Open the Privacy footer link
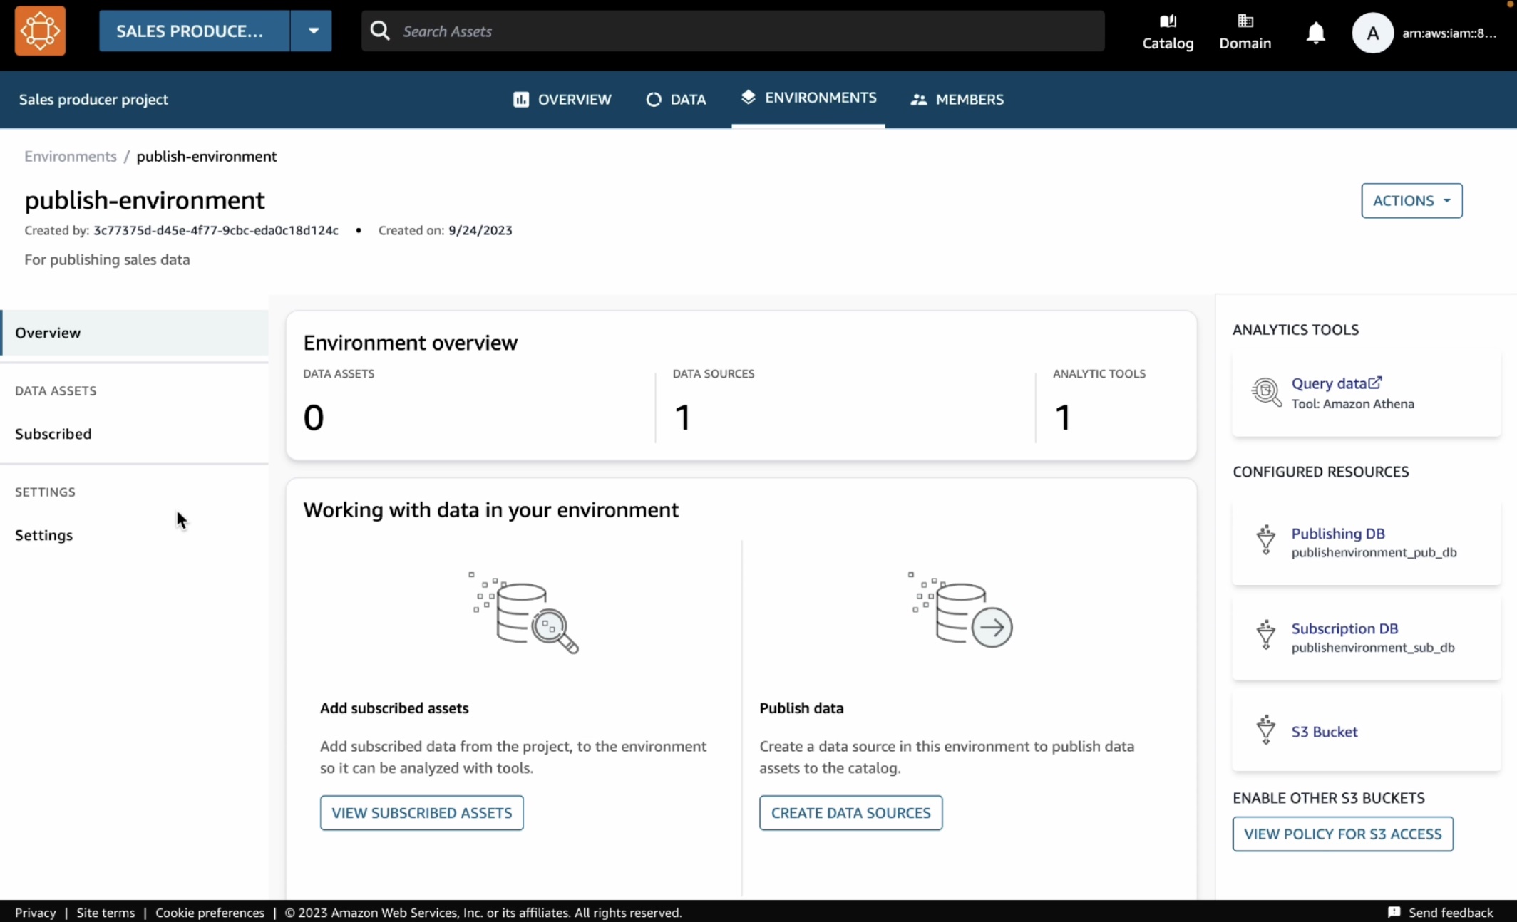The image size is (1517, 922). (x=36, y=912)
